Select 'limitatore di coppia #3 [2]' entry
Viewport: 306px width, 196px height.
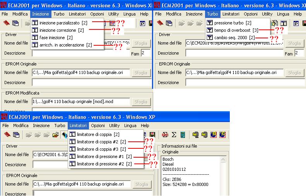(106, 149)
